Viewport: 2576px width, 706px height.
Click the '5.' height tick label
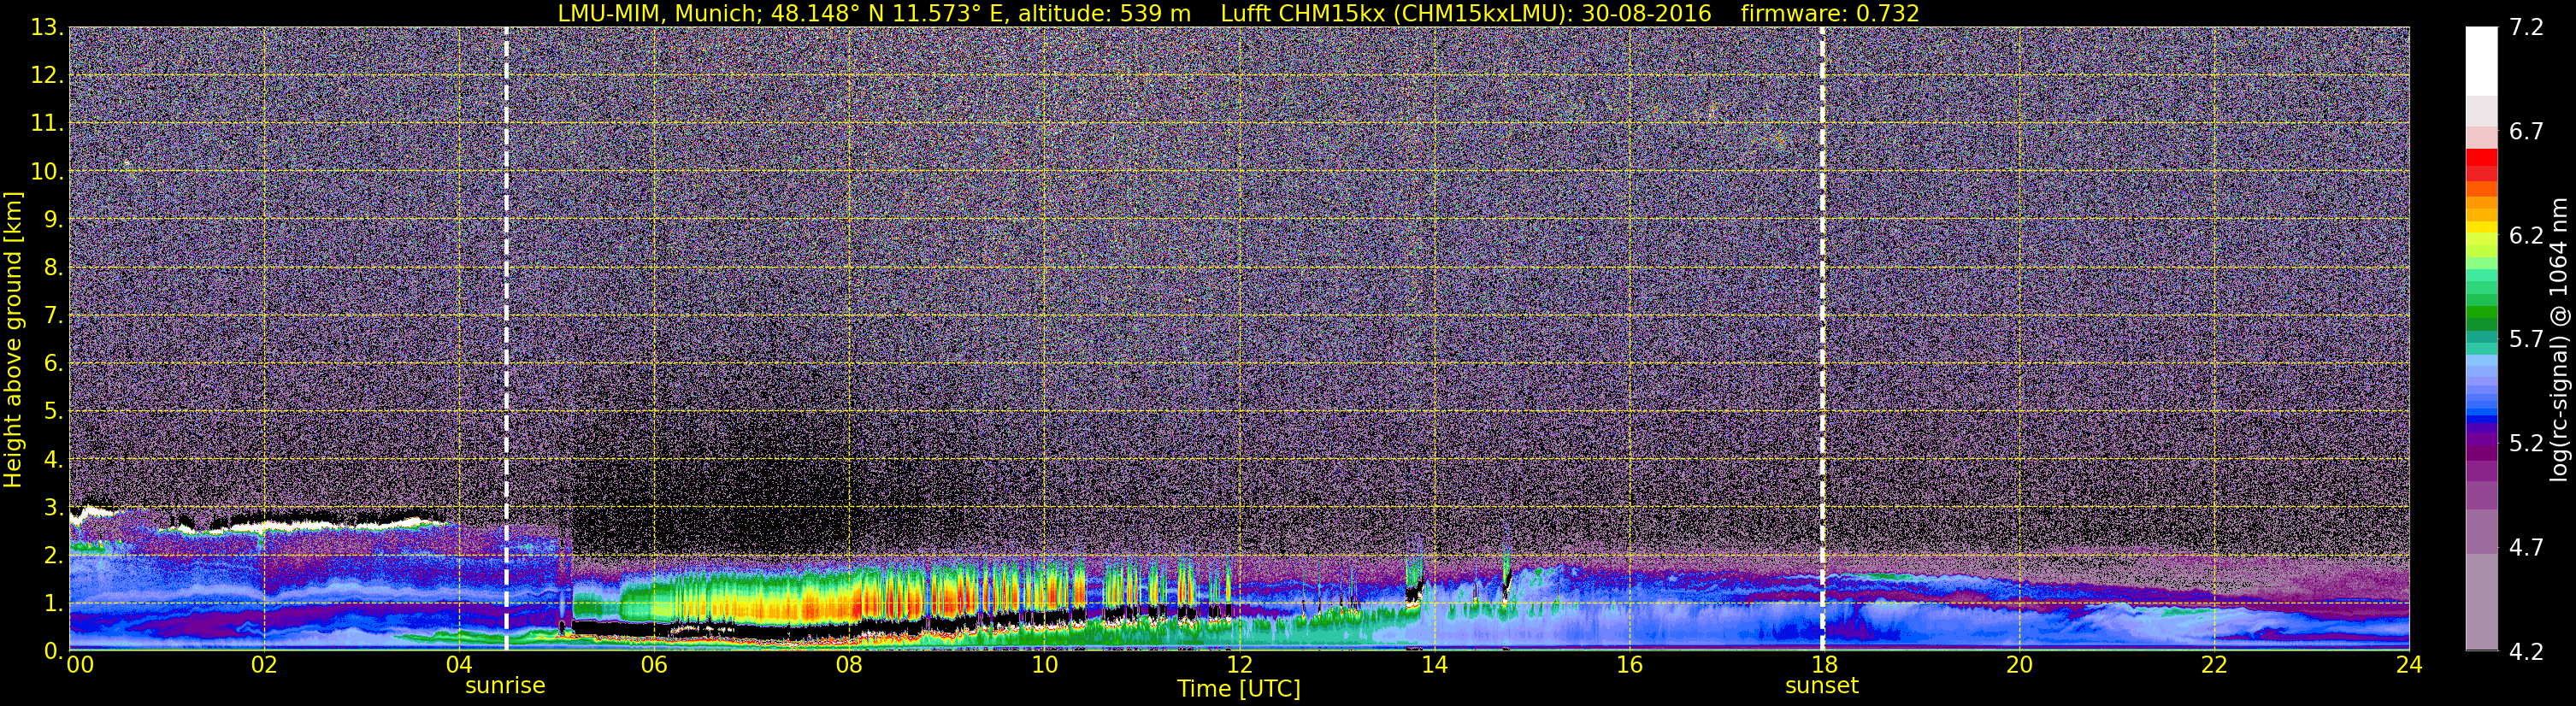click(52, 412)
